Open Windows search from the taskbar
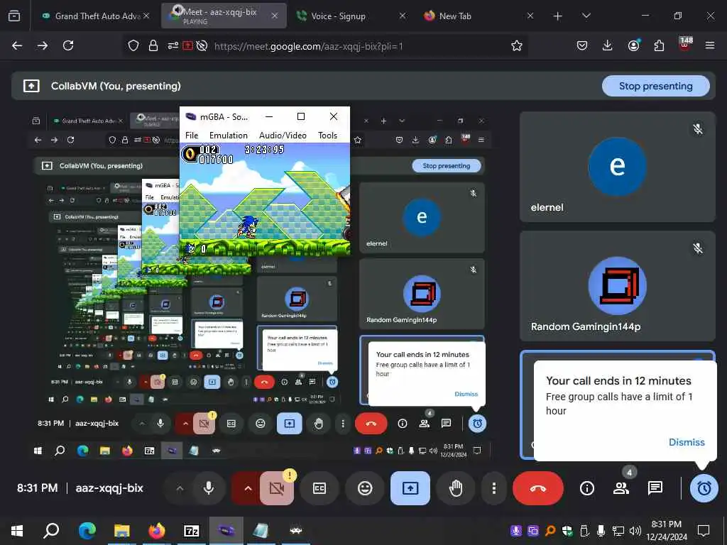 51,530
